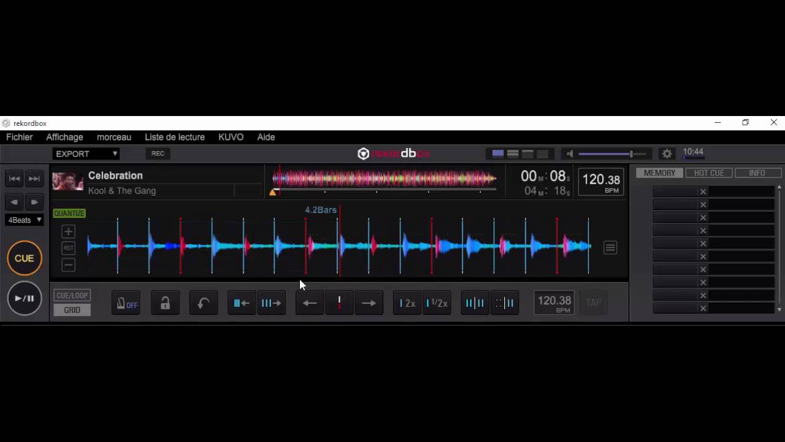Click the TAP tempo button
The height and width of the screenshot is (442, 785).
click(593, 303)
